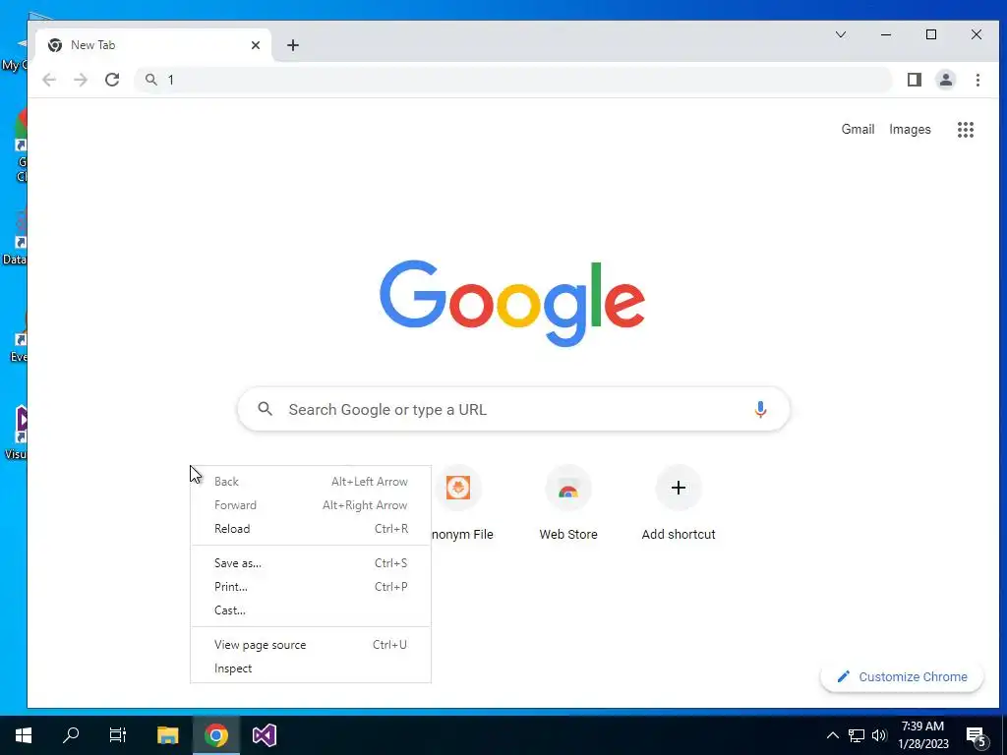
Task: Choose Cast... from context menu
Action: point(311,610)
